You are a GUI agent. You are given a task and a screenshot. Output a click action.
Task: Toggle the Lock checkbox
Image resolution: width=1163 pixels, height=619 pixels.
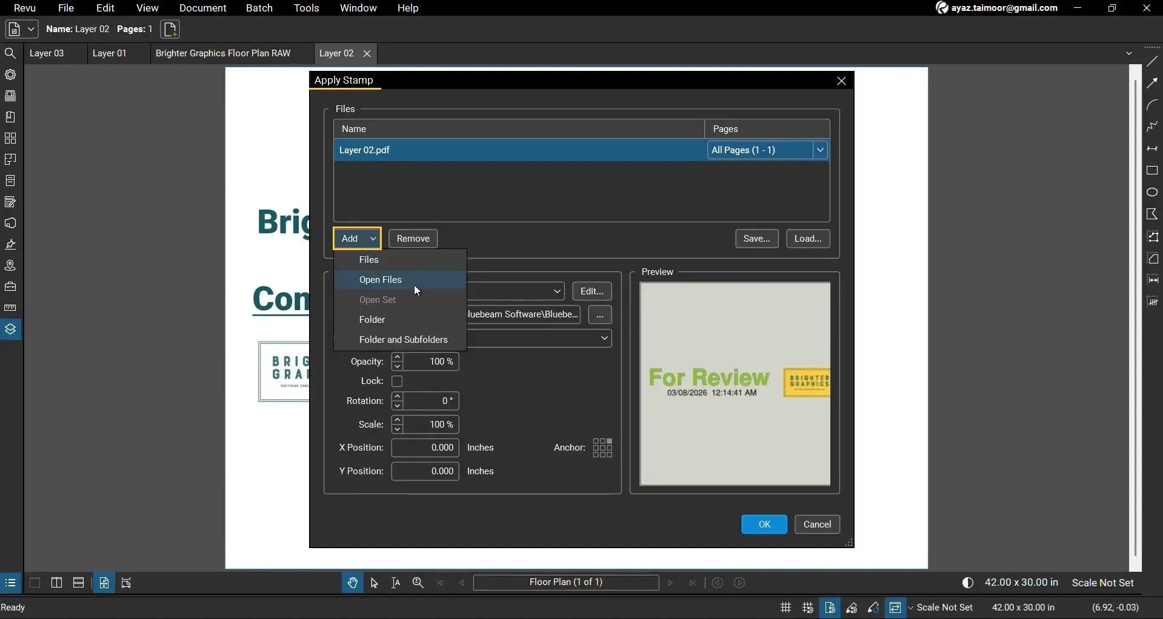[x=397, y=382]
